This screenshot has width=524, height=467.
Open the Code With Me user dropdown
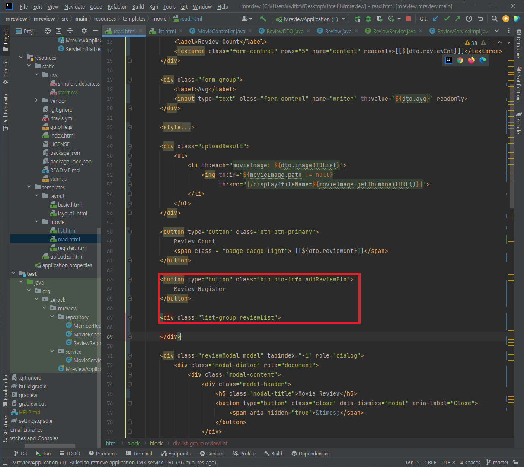pyautogui.click(x=247, y=19)
